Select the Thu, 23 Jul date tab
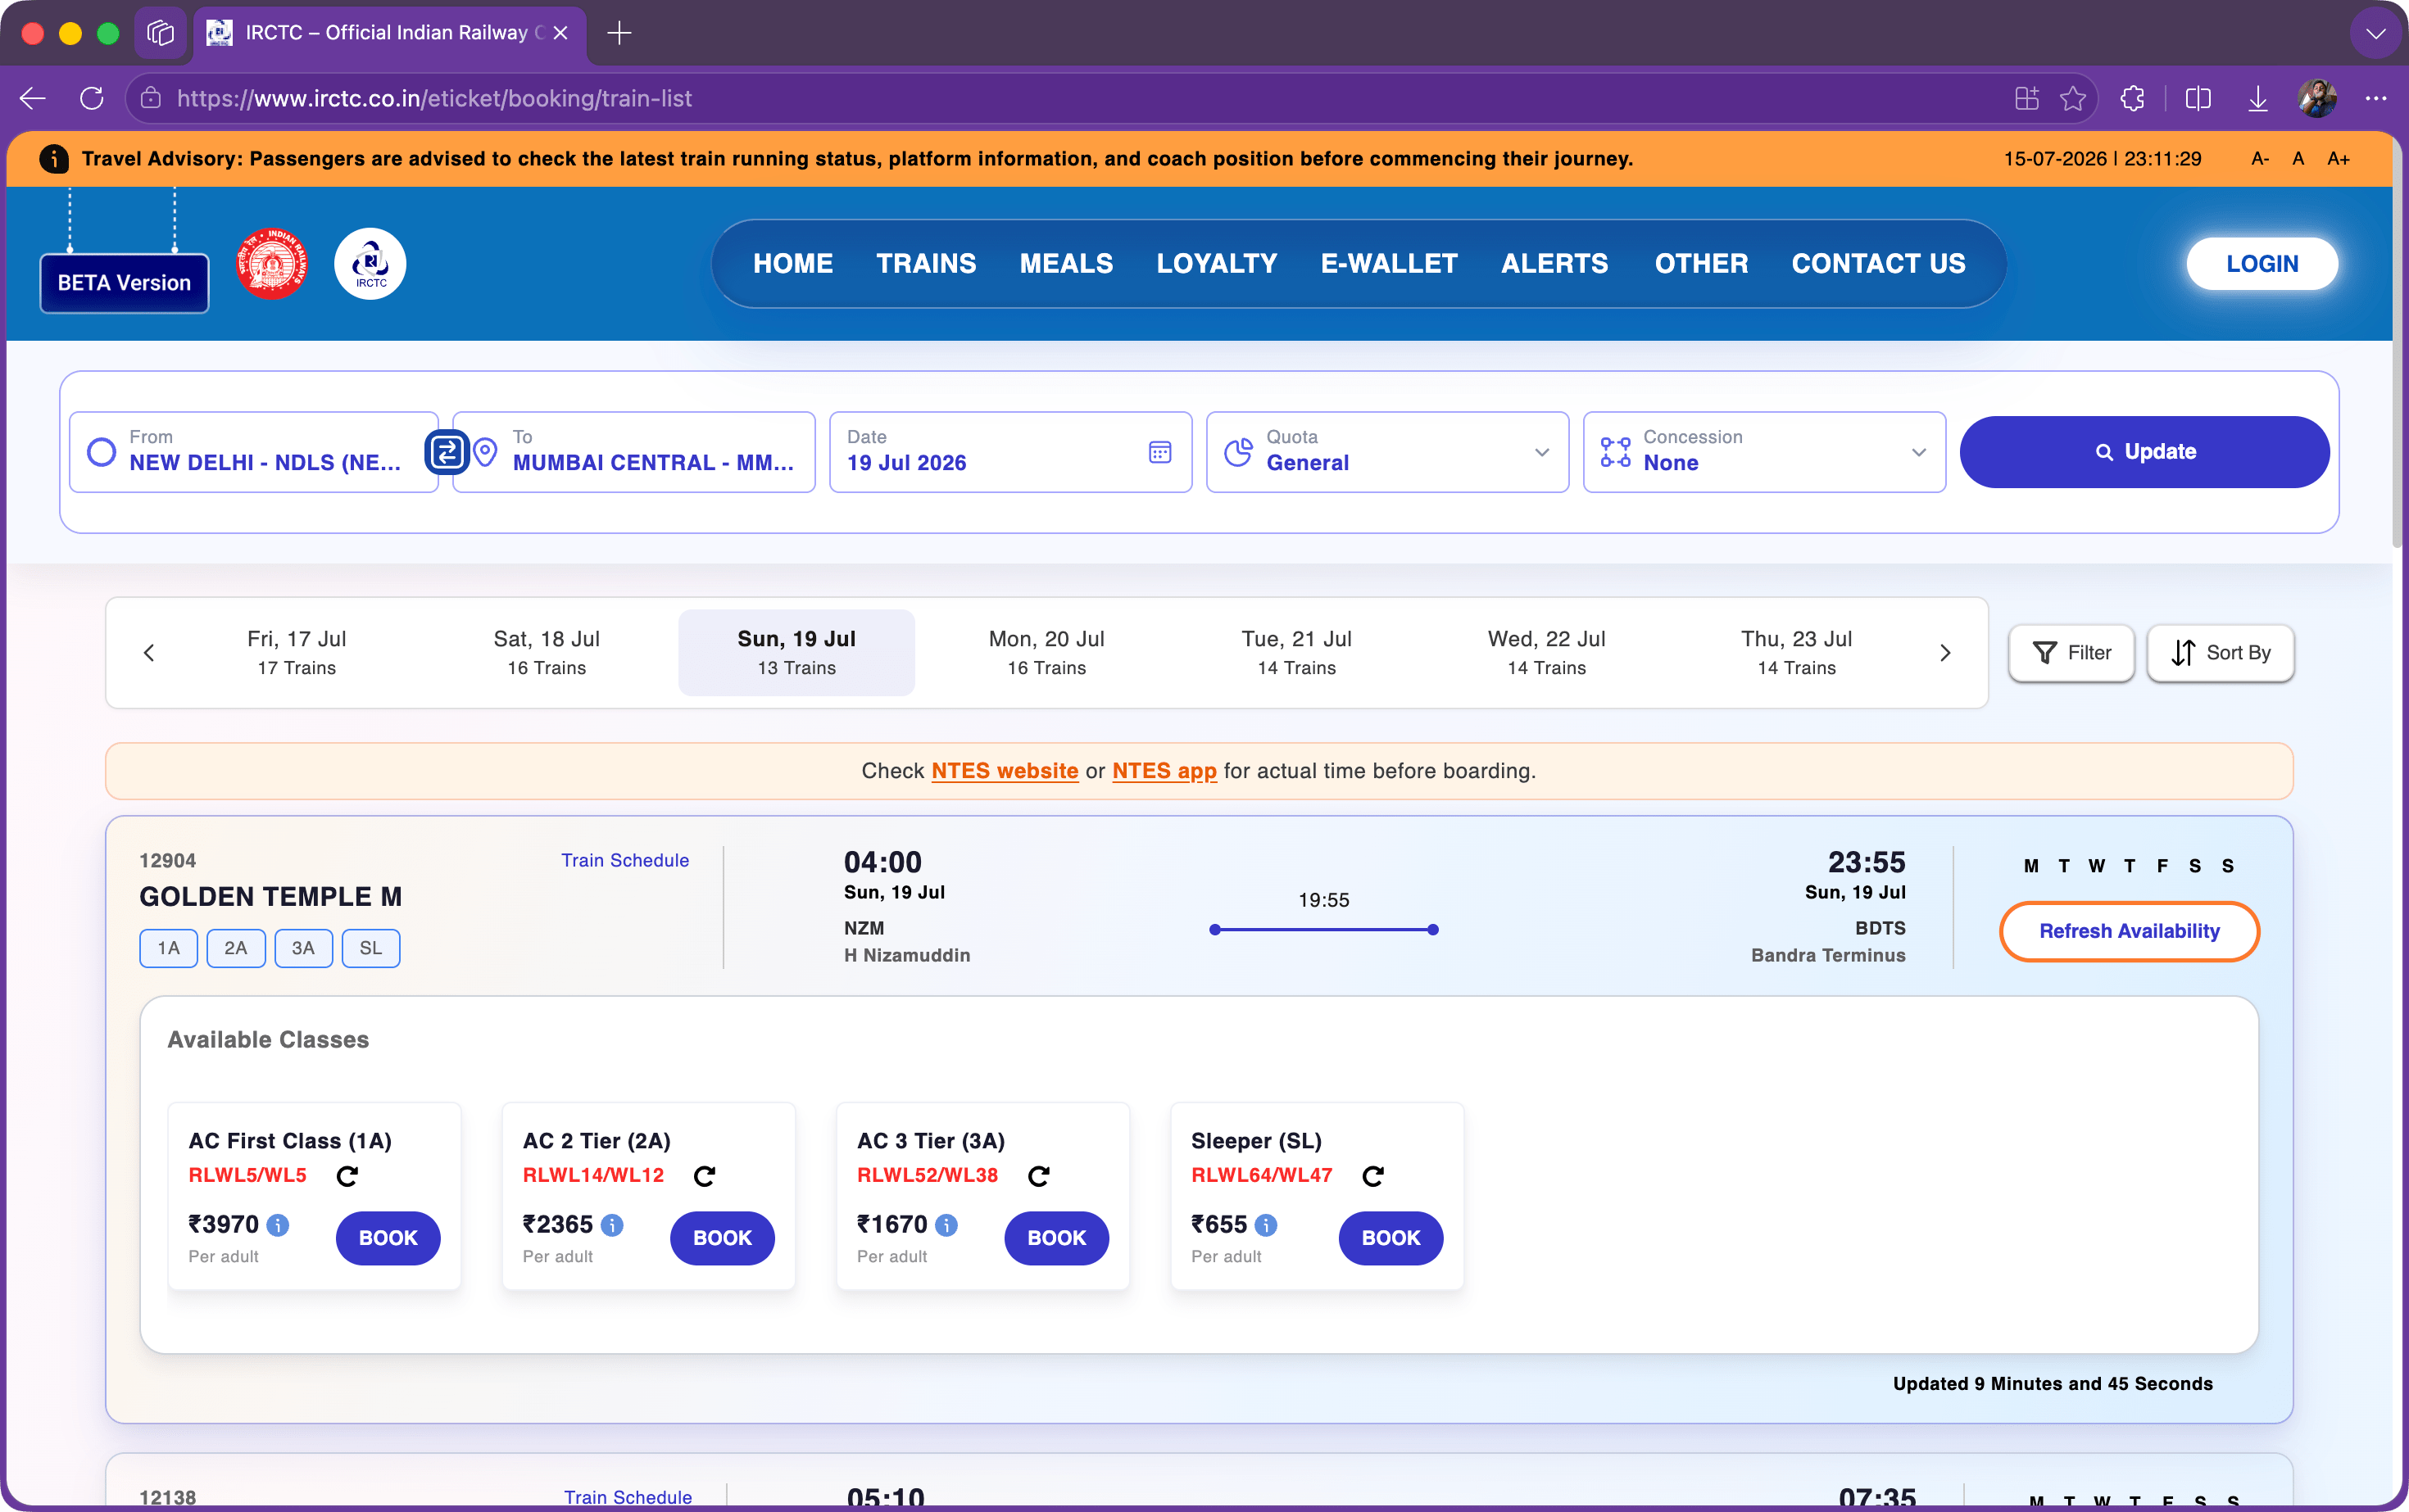Viewport: 2409px width, 1512px height. (1797, 653)
